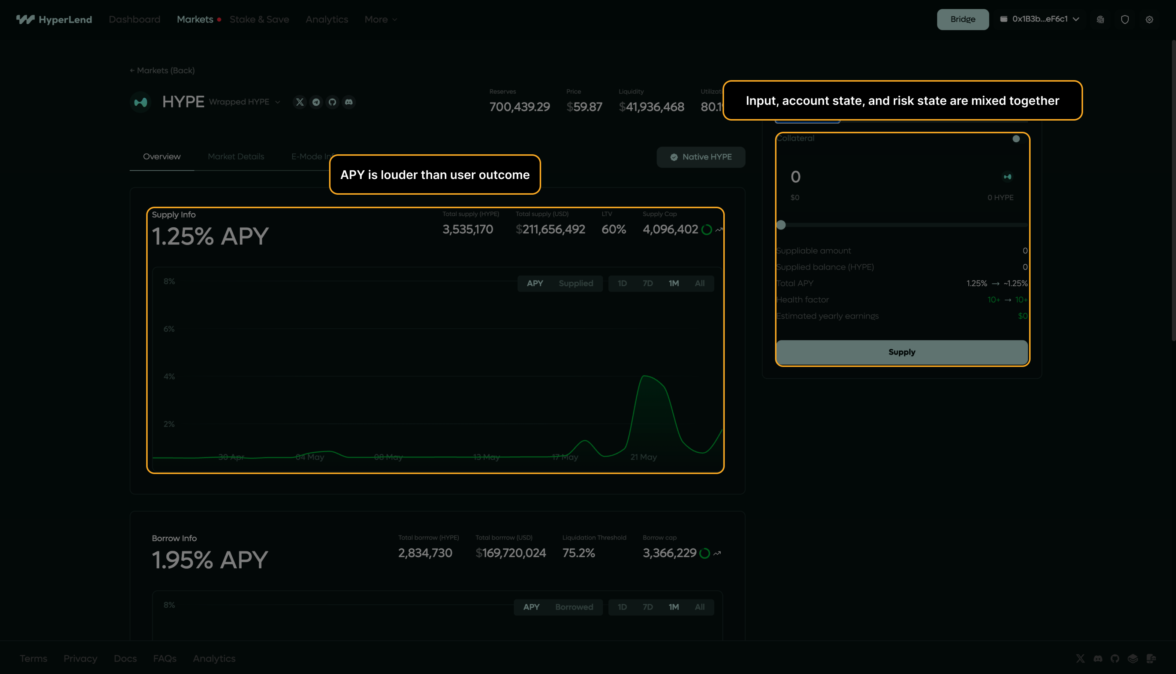Click the Bridge button
Screen dimensions: 1176x674
[x=963, y=19]
